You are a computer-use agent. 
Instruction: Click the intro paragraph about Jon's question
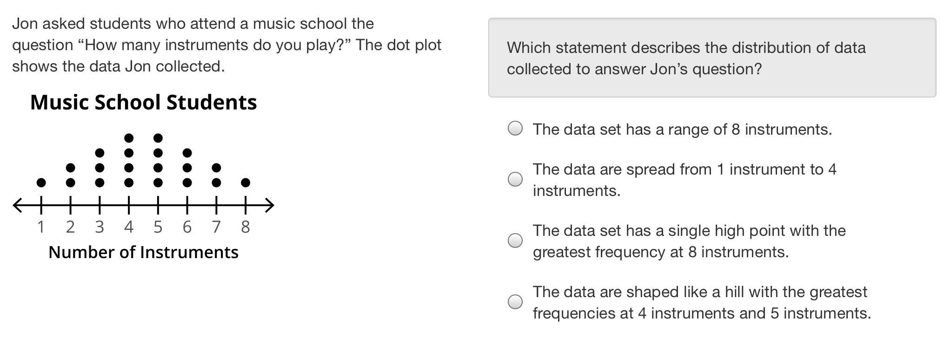click(x=226, y=45)
